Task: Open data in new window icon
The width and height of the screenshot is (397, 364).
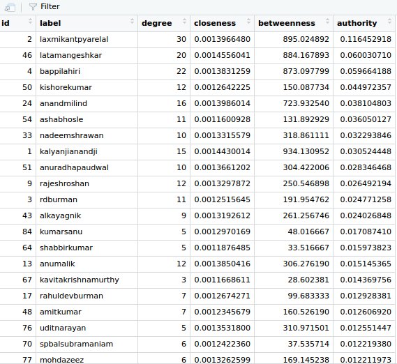Action: point(10,8)
